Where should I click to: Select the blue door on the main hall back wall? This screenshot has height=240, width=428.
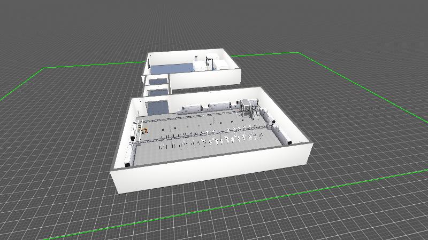pos(157,108)
